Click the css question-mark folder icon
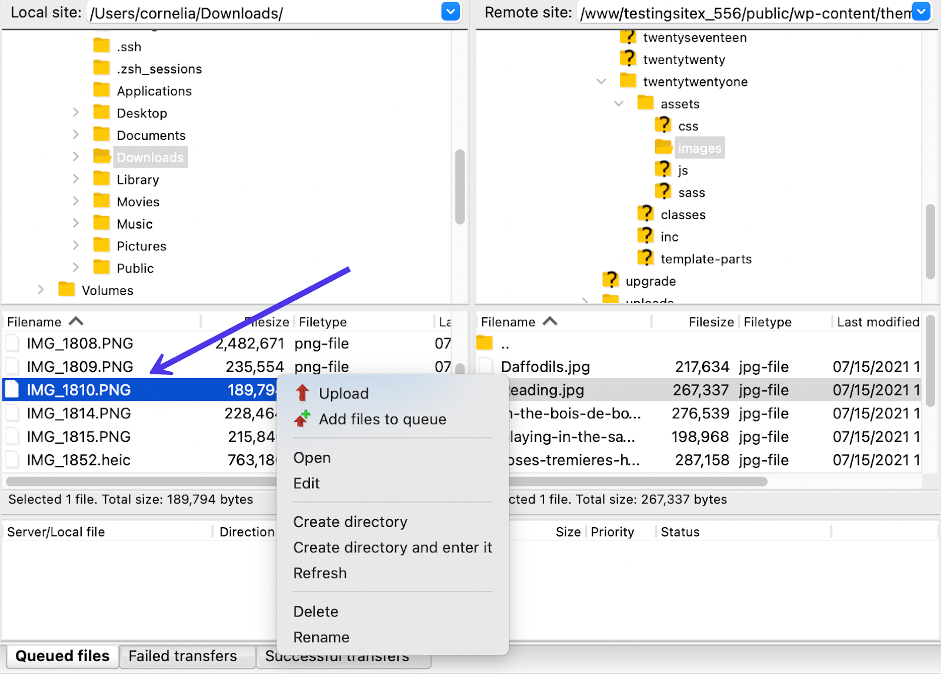The image size is (941, 674). click(x=663, y=125)
